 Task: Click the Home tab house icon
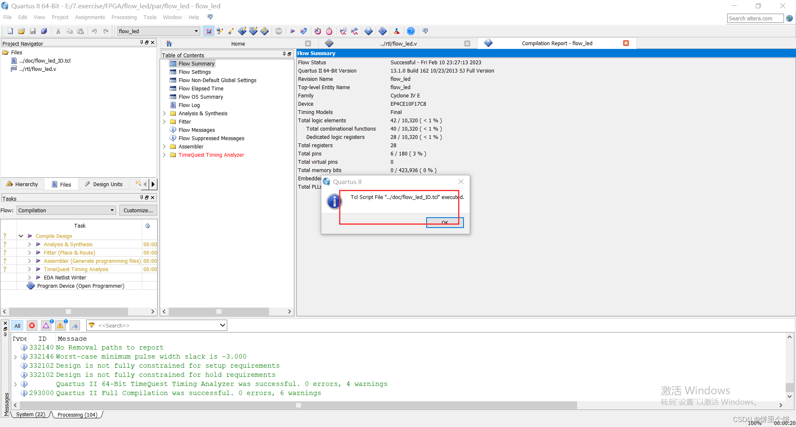169,44
